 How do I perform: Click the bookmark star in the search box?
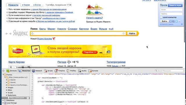(x=124, y=34)
